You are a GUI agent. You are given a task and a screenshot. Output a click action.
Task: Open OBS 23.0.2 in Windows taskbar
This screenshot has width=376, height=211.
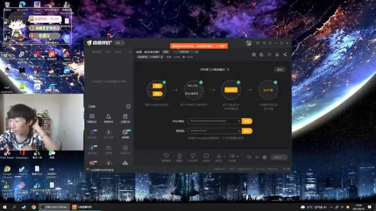pos(55,207)
